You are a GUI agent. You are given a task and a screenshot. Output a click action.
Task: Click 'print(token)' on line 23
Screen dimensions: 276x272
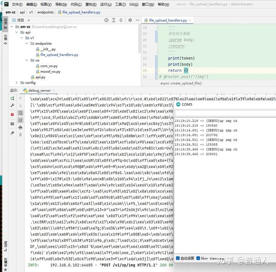[x=181, y=58]
